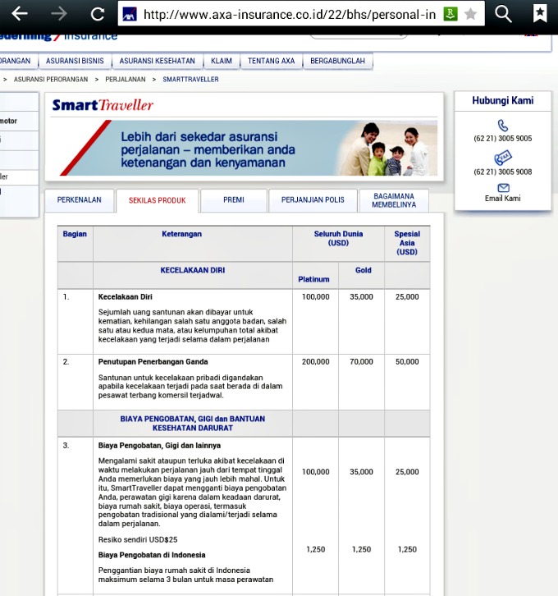The image size is (558, 596).
Task: Click the AXA favicon in the address bar
Action: click(x=128, y=14)
